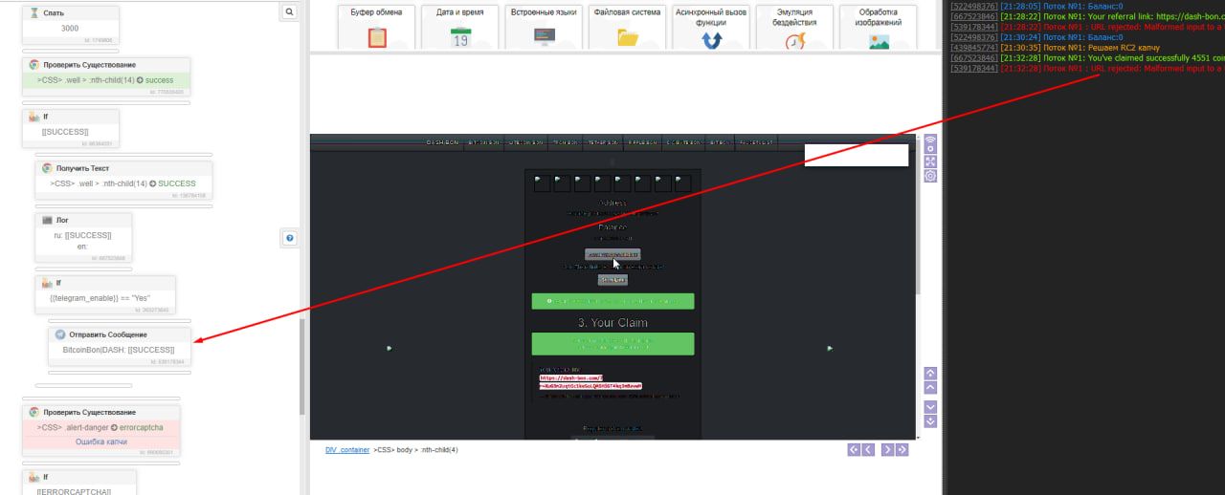The width and height of the screenshot is (1225, 495).
Task: Click the DIV .container selector link
Action: 346,449
